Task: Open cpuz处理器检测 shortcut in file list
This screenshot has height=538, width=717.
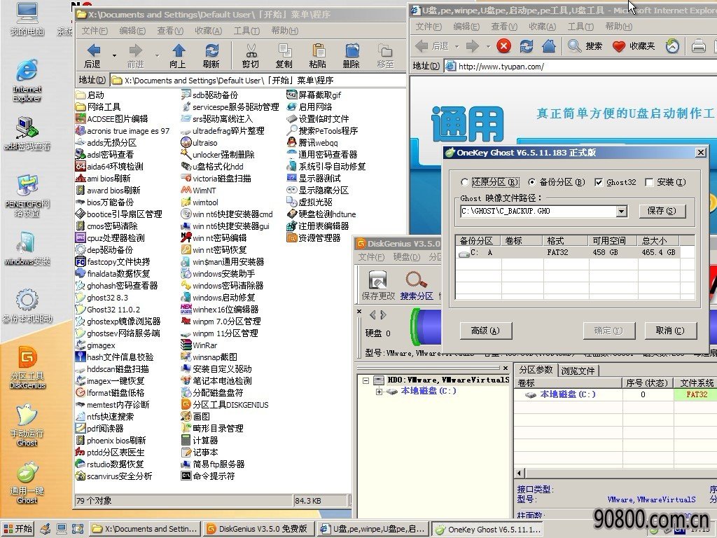Action: click(110, 238)
